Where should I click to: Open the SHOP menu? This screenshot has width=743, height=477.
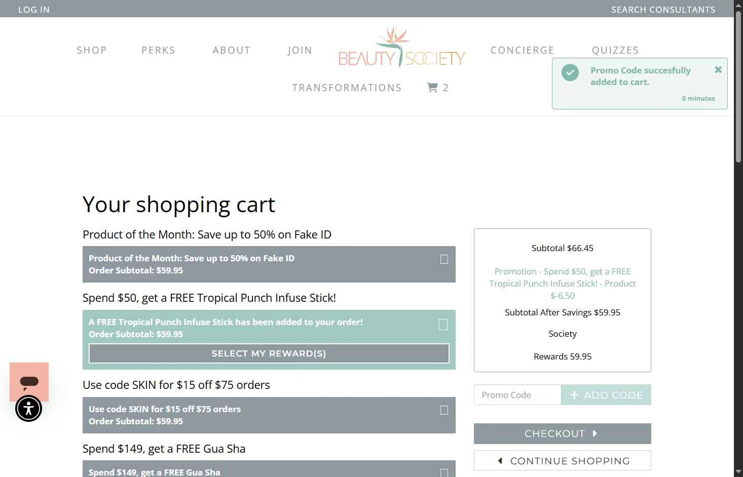(x=92, y=50)
